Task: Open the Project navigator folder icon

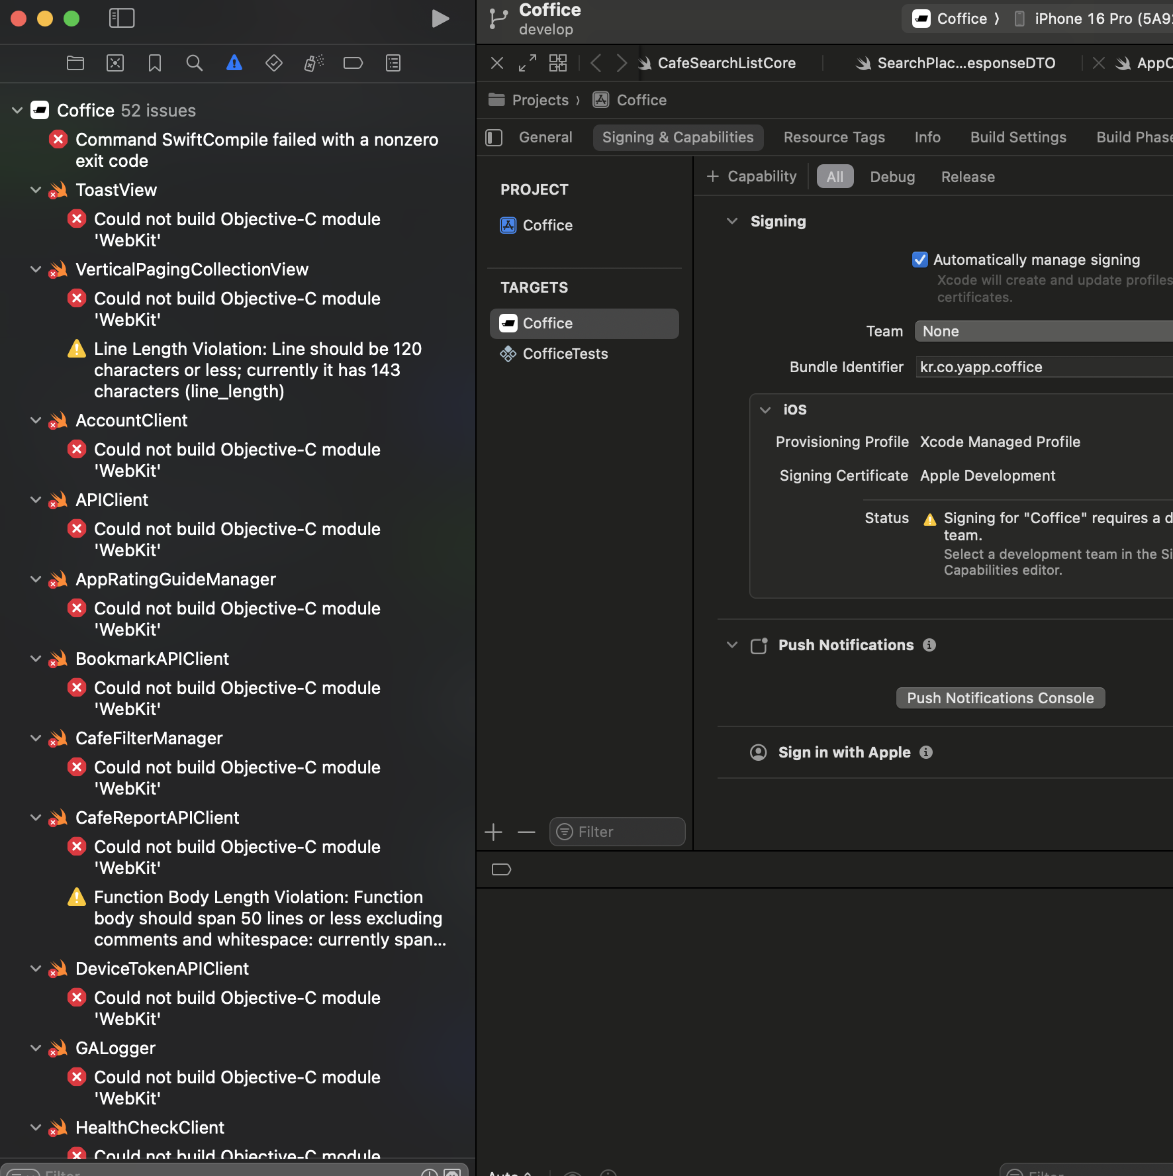Action: tap(75, 63)
